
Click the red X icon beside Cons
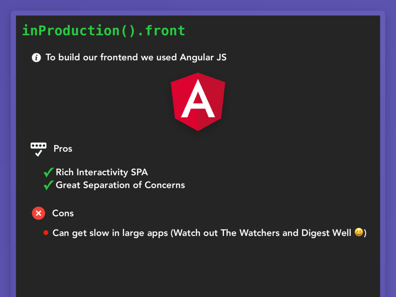click(38, 213)
